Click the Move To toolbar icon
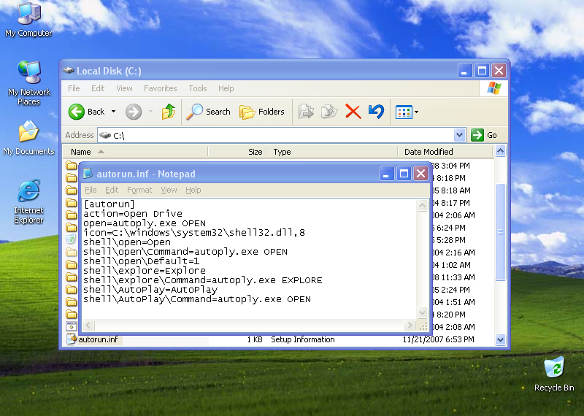The width and height of the screenshot is (584, 416). click(306, 112)
